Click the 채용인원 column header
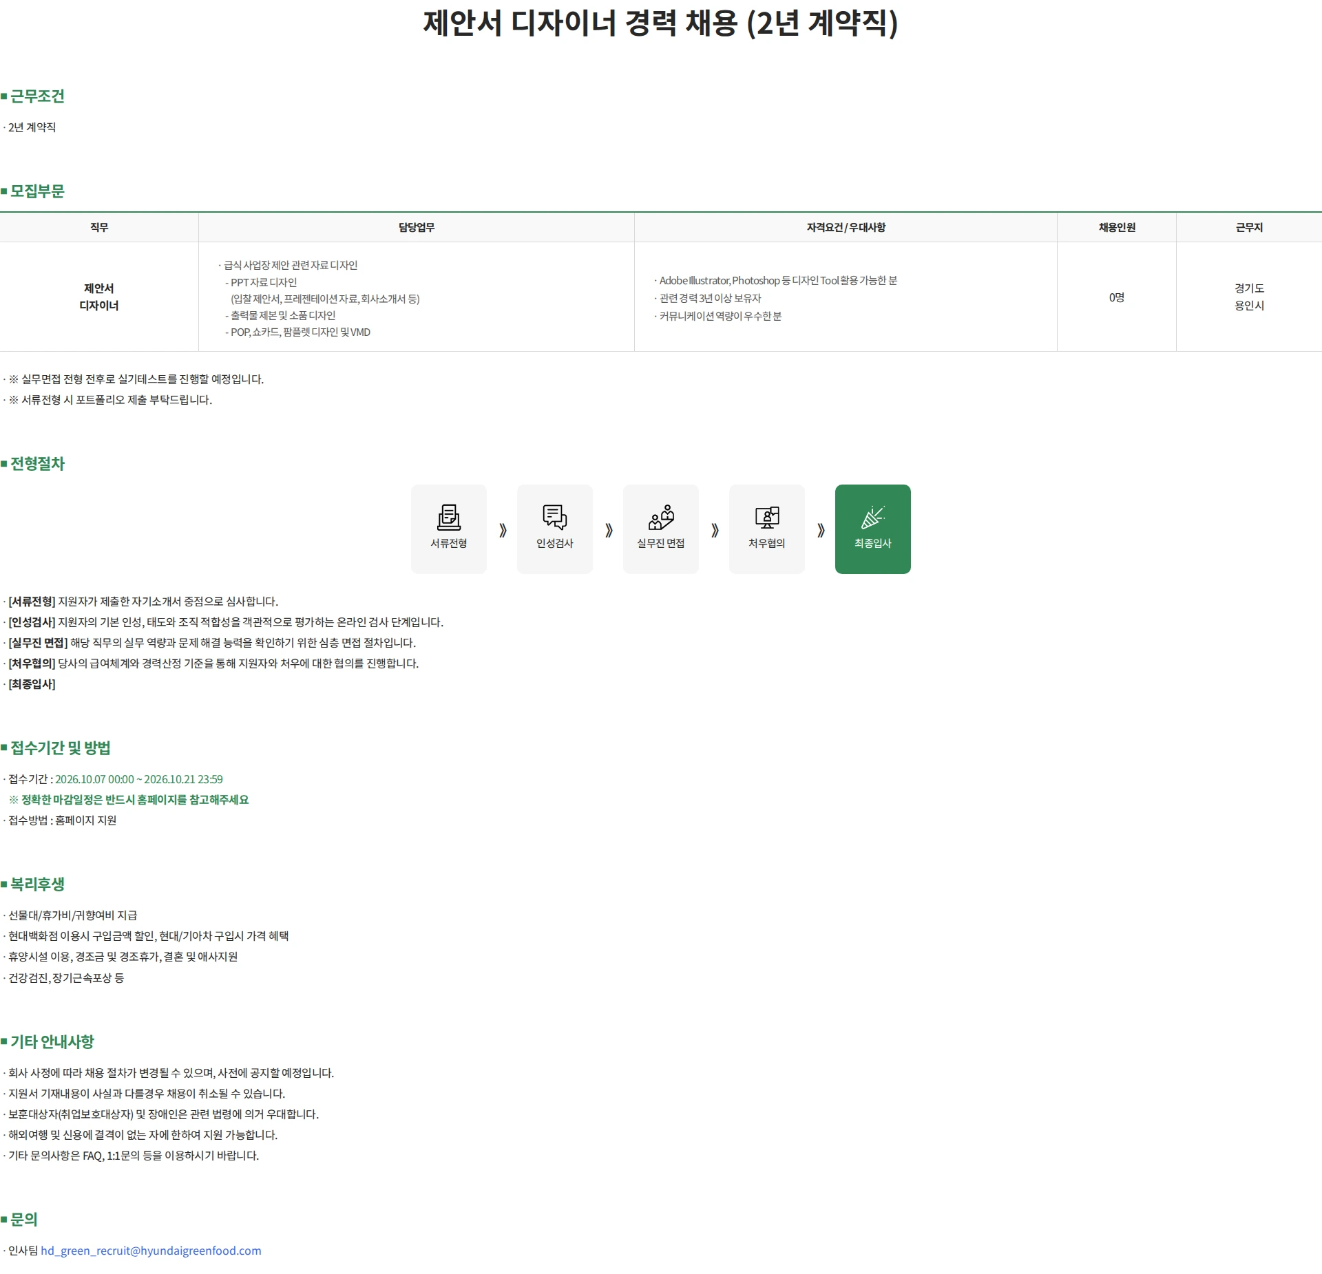This screenshot has height=1274, width=1322. (x=1117, y=227)
